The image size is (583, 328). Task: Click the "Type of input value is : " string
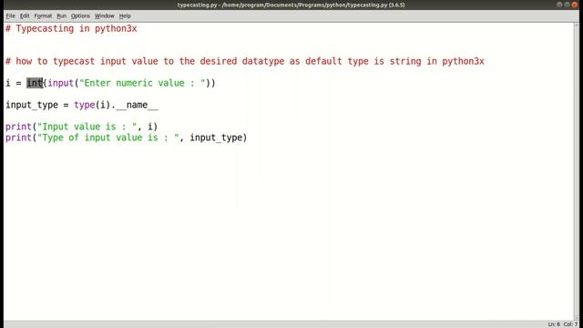[108, 138]
